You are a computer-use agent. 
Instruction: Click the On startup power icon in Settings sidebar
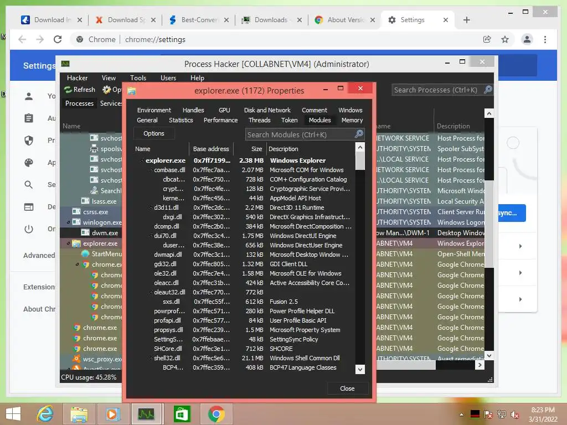coord(29,229)
